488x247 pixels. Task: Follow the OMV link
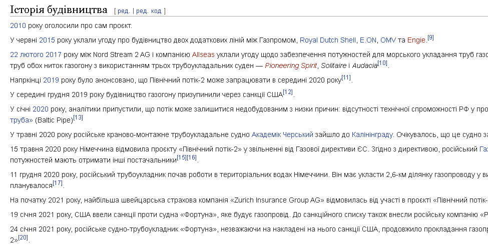[x=388, y=40]
